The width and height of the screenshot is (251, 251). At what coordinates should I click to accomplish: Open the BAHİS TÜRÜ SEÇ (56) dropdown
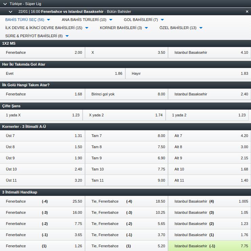pos(28,20)
